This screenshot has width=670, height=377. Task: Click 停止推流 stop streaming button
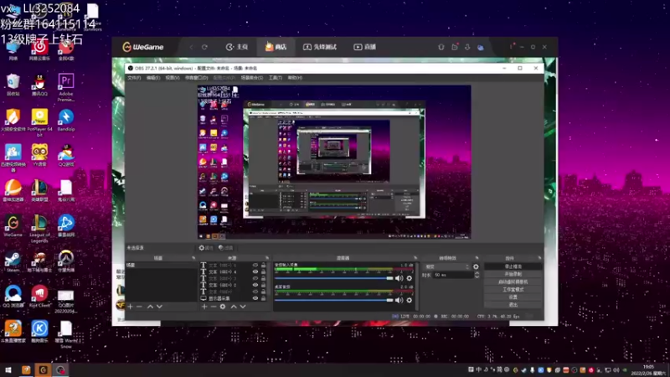tap(513, 266)
